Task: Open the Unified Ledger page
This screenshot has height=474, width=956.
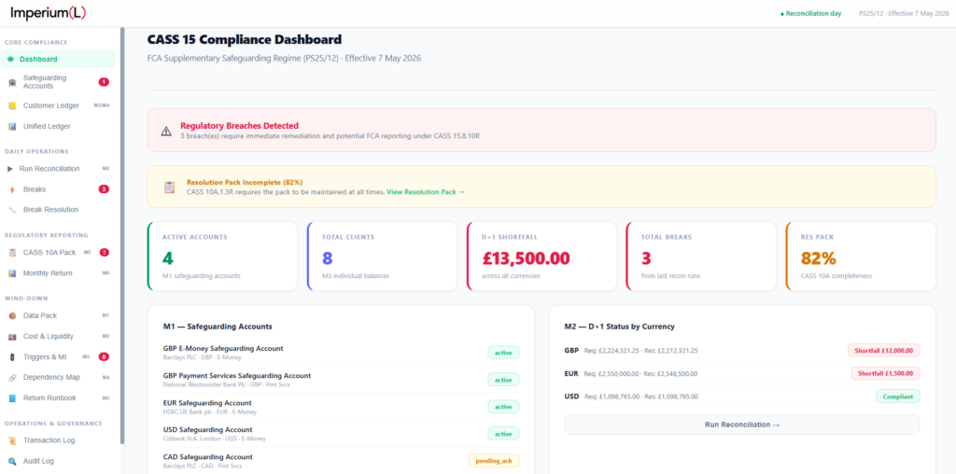Action: click(59, 127)
